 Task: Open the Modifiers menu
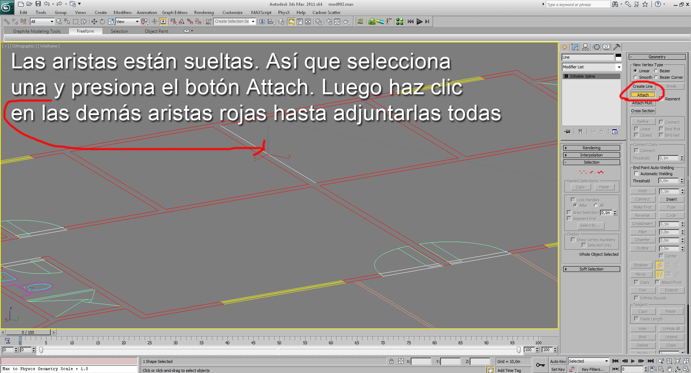click(122, 13)
